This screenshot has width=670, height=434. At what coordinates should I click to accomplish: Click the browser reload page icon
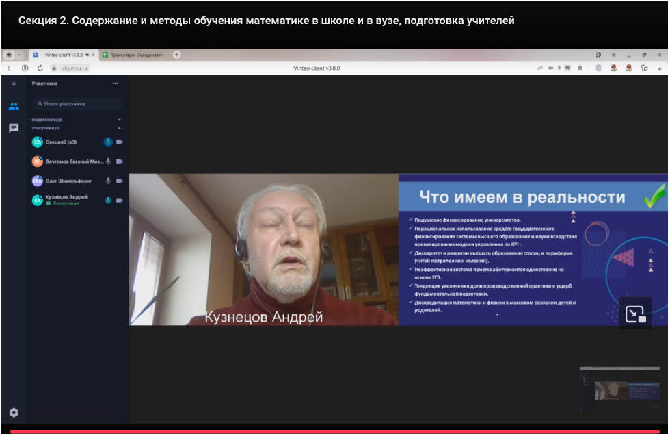(40, 68)
